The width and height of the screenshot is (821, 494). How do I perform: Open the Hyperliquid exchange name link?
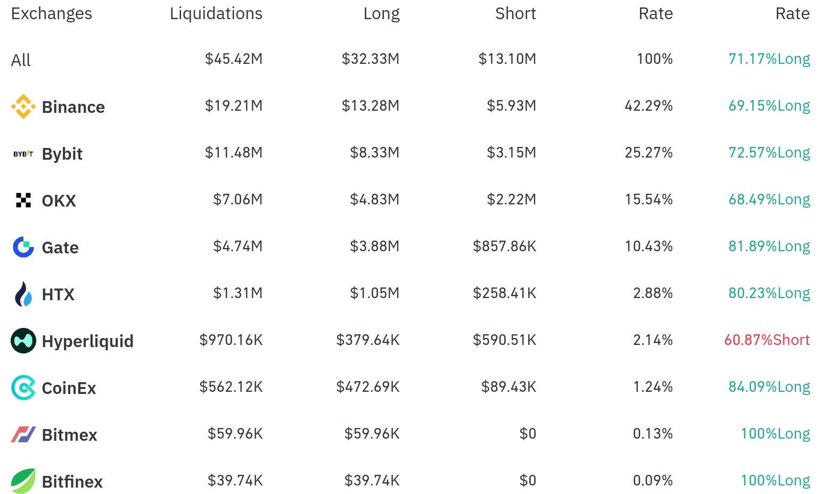pyautogui.click(x=88, y=341)
